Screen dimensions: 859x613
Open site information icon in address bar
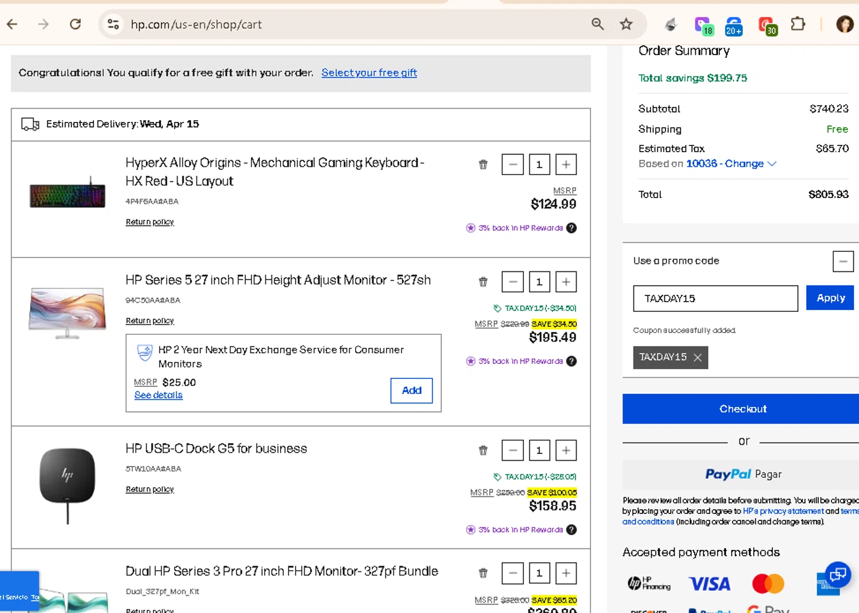(x=113, y=24)
